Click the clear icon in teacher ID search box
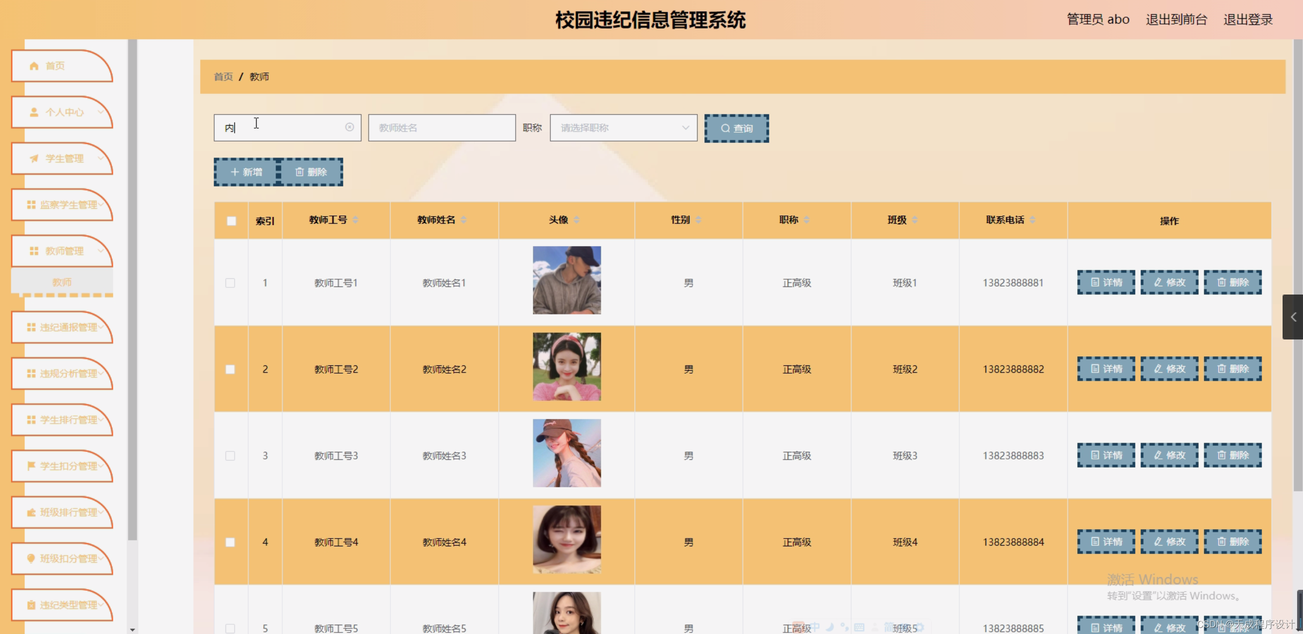Screen dimensions: 1303x634 pos(350,127)
